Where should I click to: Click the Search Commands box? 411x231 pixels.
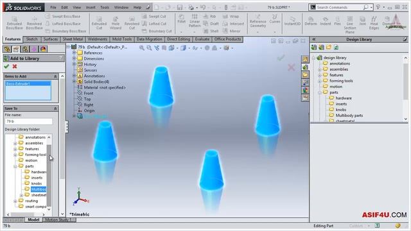click(341, 7)
